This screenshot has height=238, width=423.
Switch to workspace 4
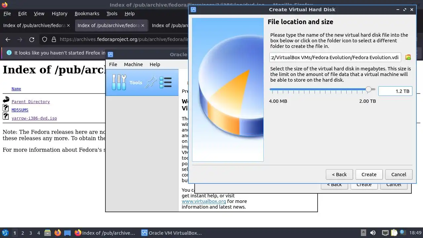[38, 233]
